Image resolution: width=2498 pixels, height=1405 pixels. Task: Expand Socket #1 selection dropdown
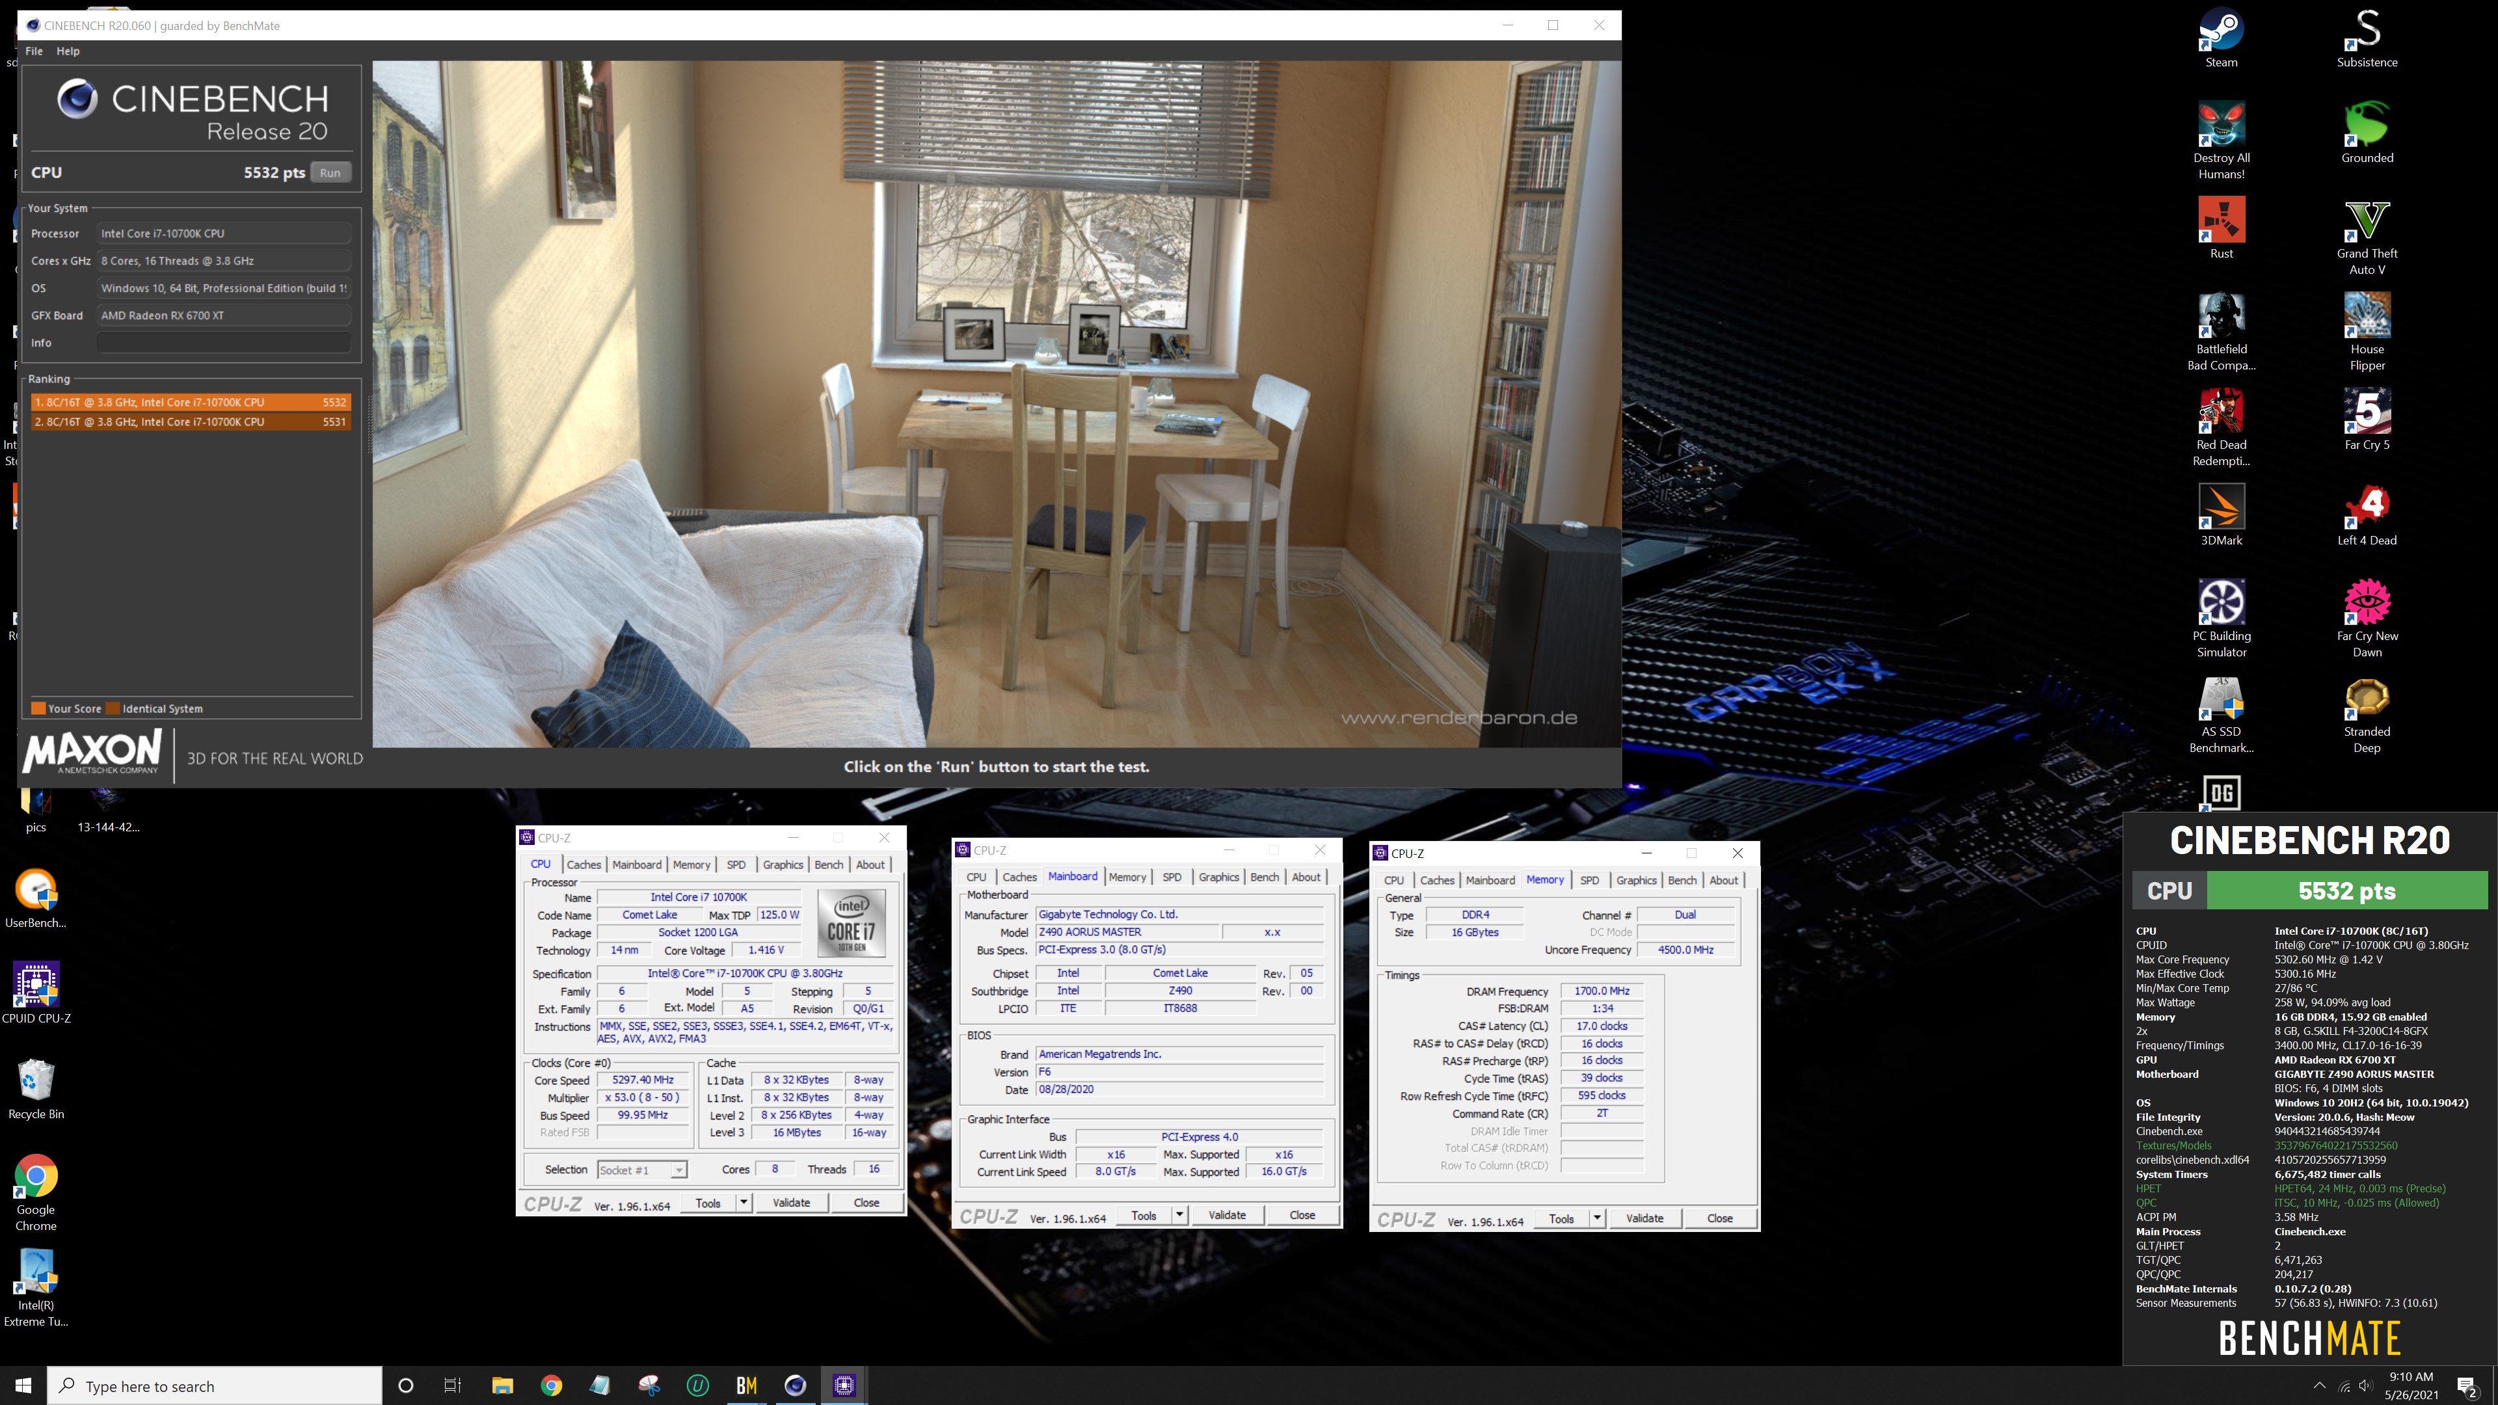pos(678,1170)
